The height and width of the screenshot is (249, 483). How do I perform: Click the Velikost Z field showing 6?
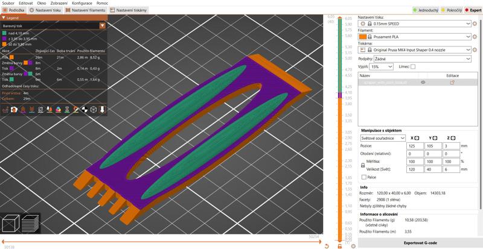click(451, 169)
